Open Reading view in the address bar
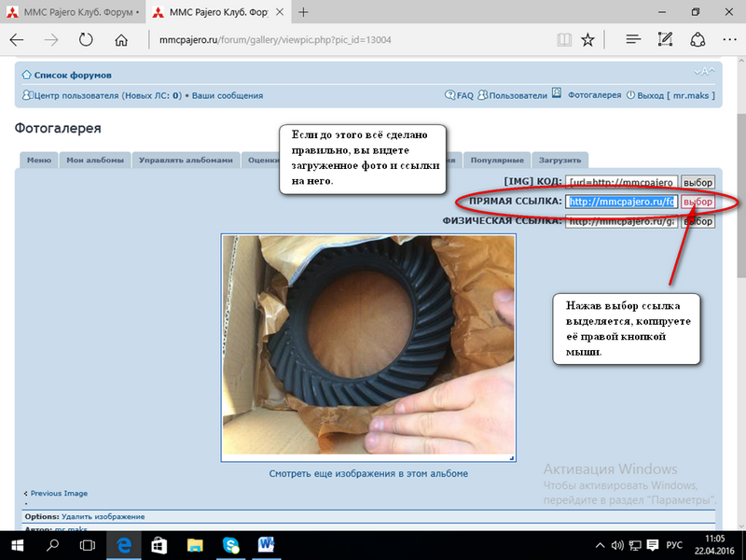The image size is (746, 560). click(x=562, y=40)
